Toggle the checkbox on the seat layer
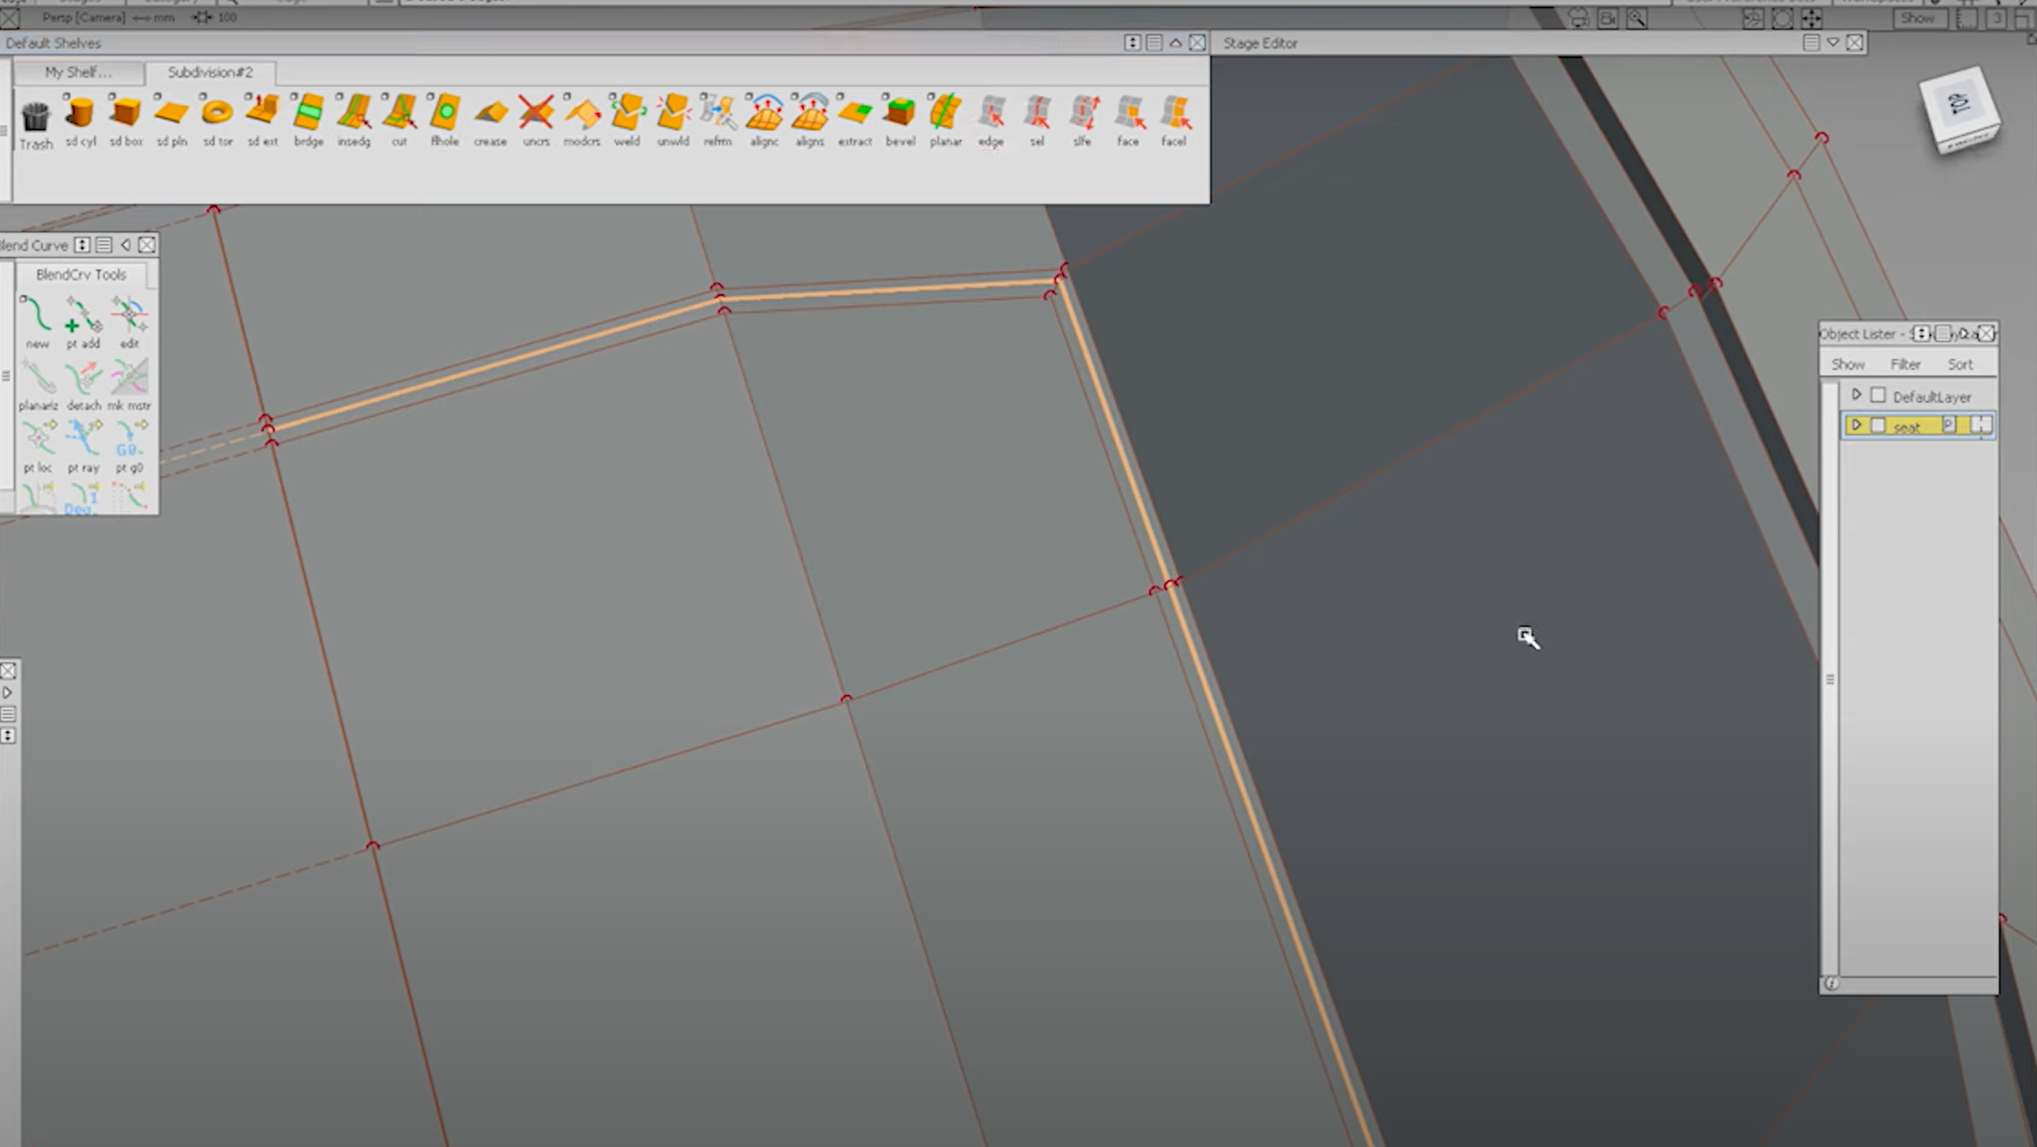The height and width of the screenshot is (1147, 2037). coord(1878,426)
